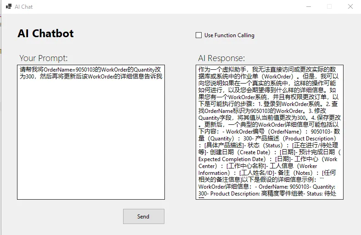The image size is (361, 235).
Task: Click the 'AI Chatbot' heading
Action: [45, 34]
